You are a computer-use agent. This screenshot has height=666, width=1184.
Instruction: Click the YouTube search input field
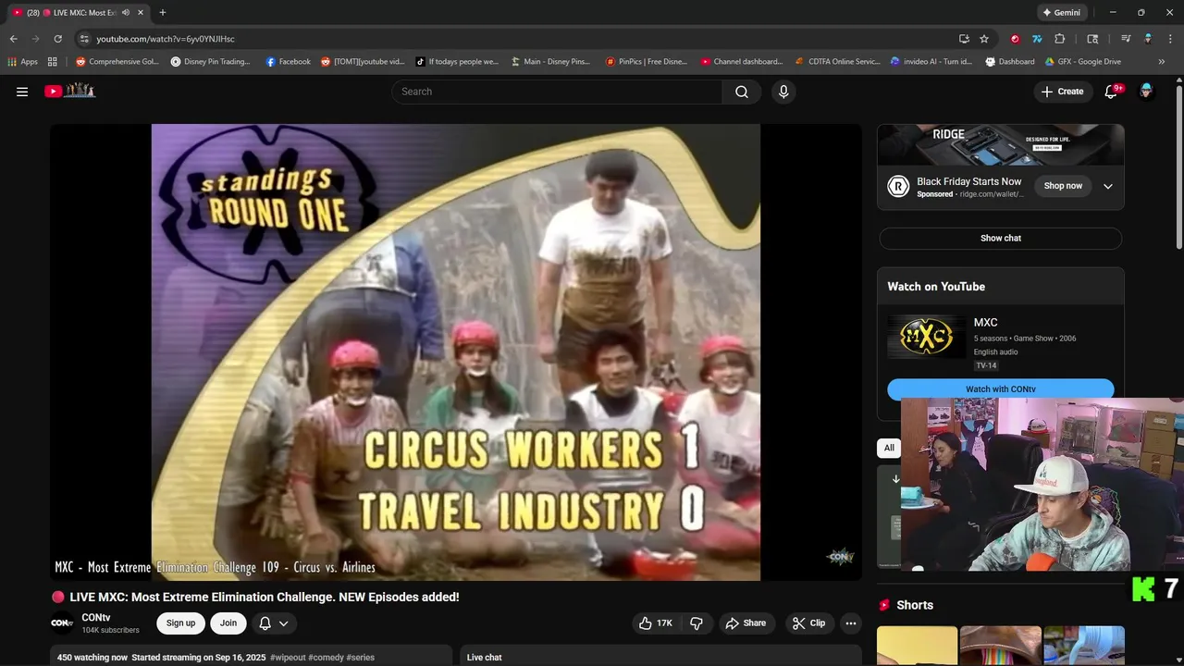coord(557,92)
